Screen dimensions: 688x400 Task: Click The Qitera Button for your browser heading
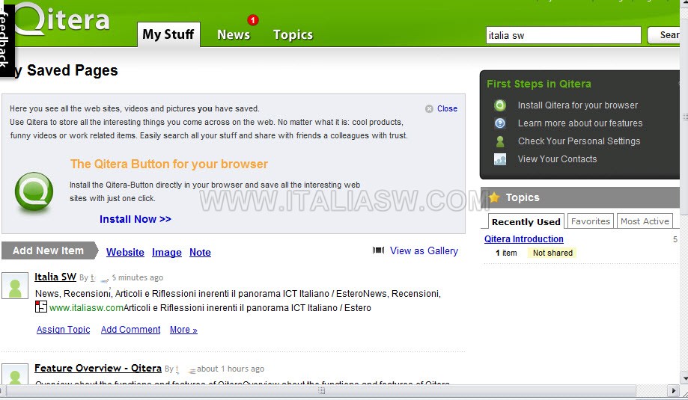(169, 164)
